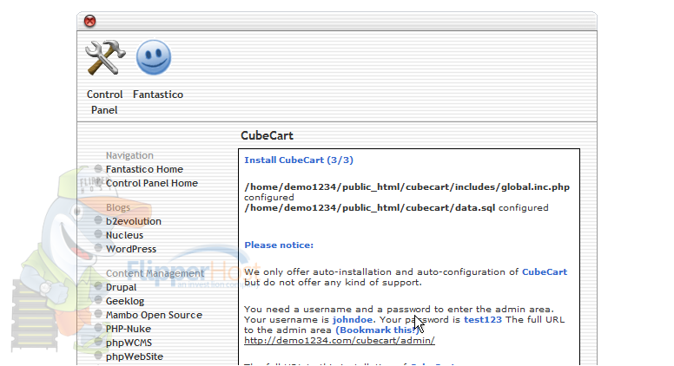Click the bullet icon beside Drupal
The width and height of the screenshot is (674, 366).
tap(98, 286)
